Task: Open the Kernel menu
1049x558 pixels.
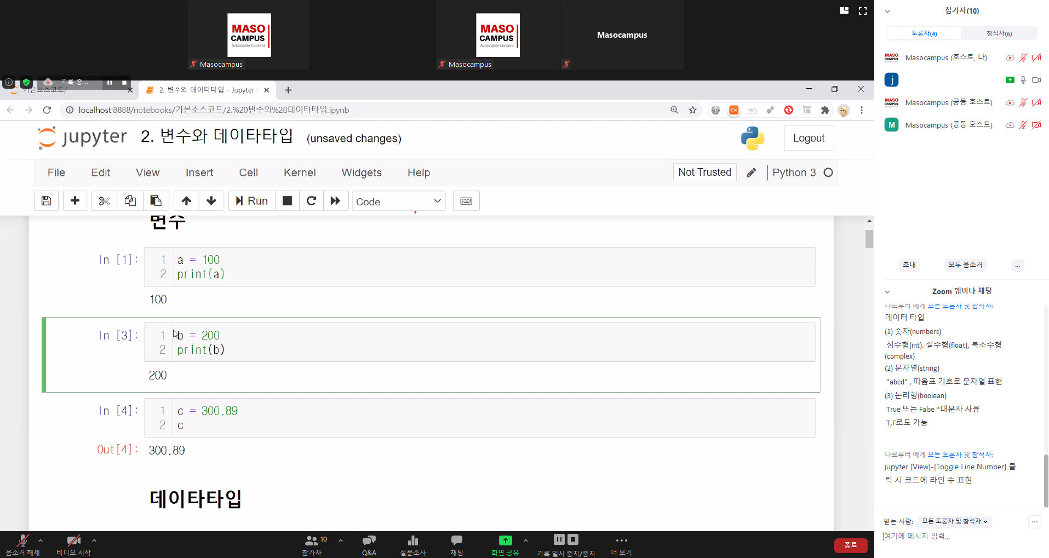Action: point(299,172)
